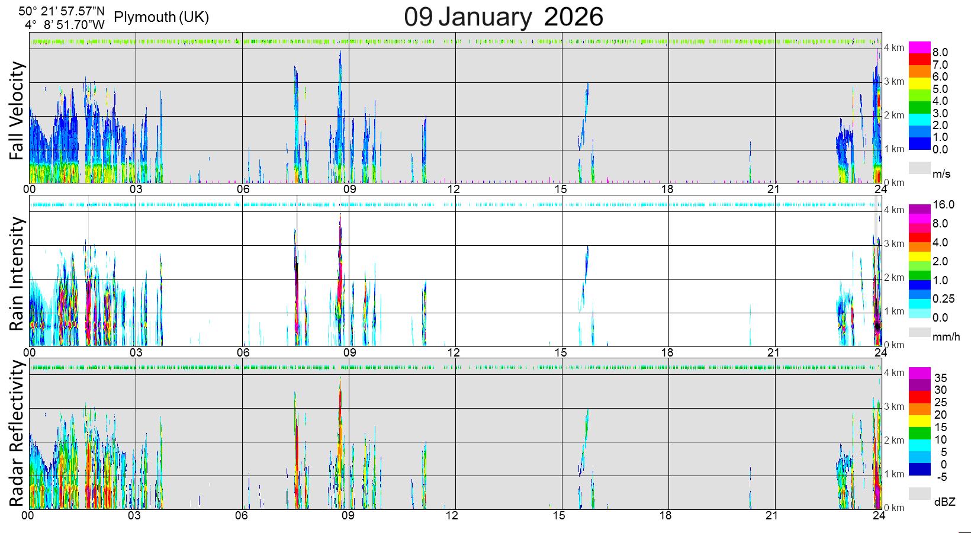Click the "4 km" height label of Radar Reflectivity
This screenshot has width=971, height=533.
point(894,373)
